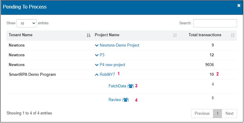Image resolution: width=244 pixels, height=123 pixels.
Task: Click inside the Search input field
Action: pyautogui.click(x=215, y=23)
